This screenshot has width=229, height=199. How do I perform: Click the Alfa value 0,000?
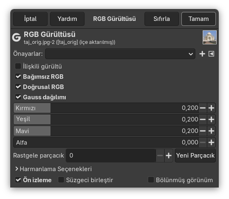click(x=190, y=142)
